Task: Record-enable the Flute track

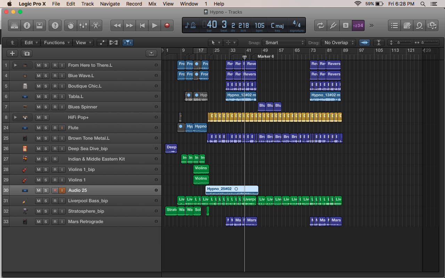Action: 55,128
